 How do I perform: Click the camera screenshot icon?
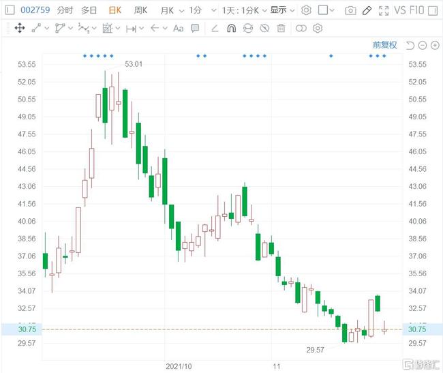point(350,10)
